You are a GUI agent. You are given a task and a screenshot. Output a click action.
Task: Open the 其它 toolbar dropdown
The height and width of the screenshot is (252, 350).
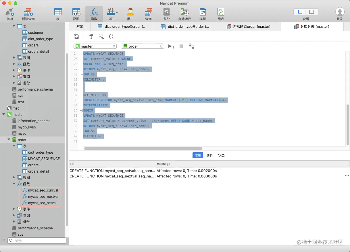(112, 14)
